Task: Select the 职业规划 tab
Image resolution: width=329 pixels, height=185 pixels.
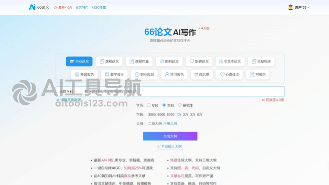Action: coord(144,74)
